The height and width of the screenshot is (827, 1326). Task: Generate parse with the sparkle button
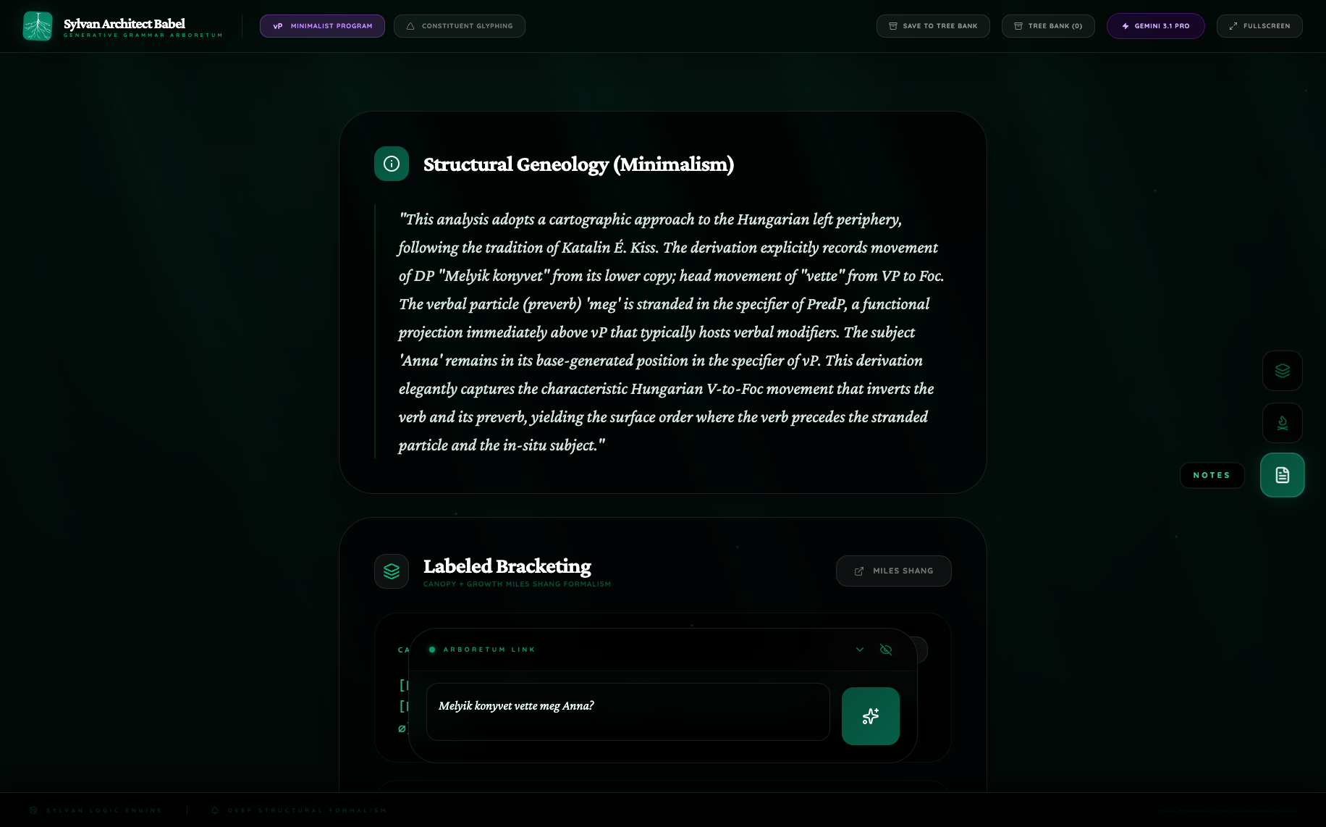pos(870,716)
